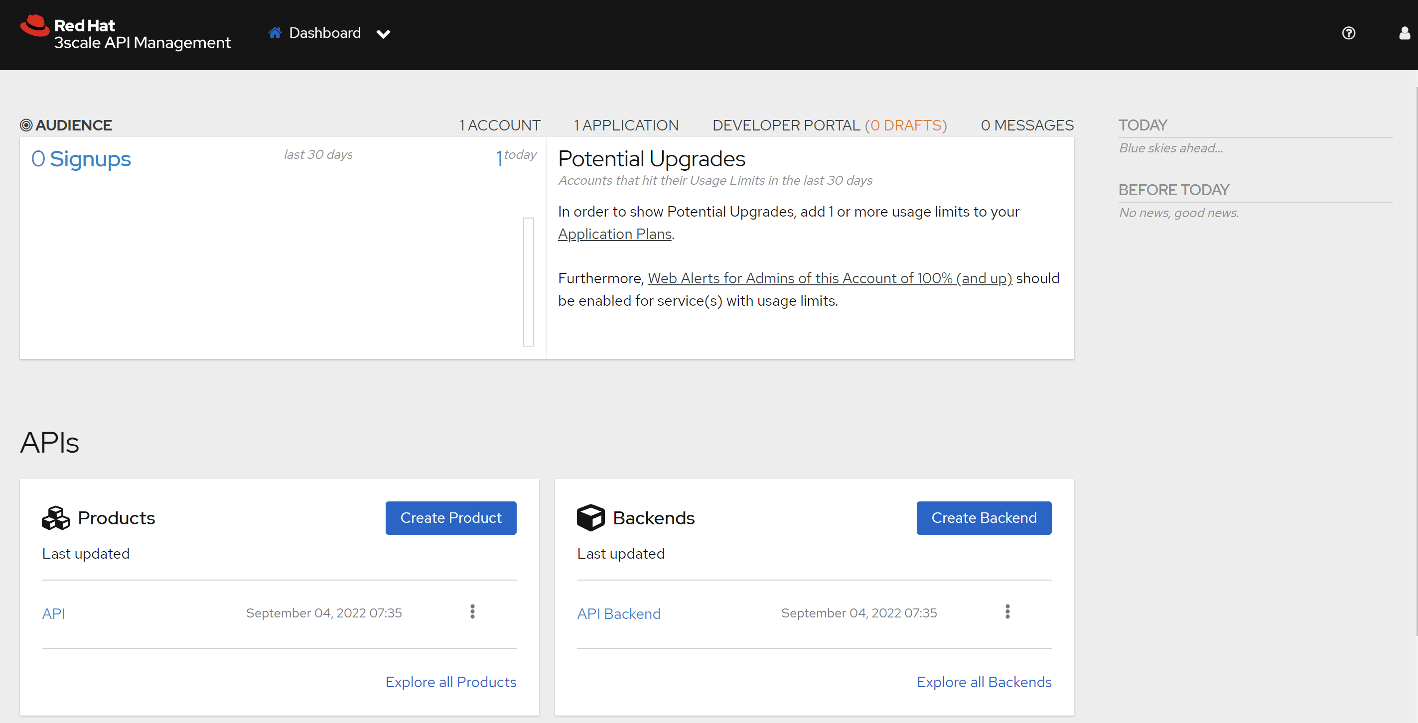1418x723 pixels.
Task: Open the 1 Application tab
Action: tap(626, 125)
